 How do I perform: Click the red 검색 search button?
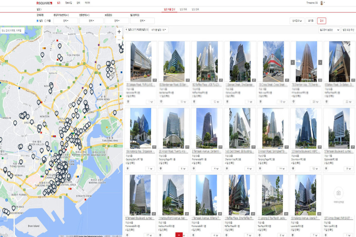(x=322, y=21)
